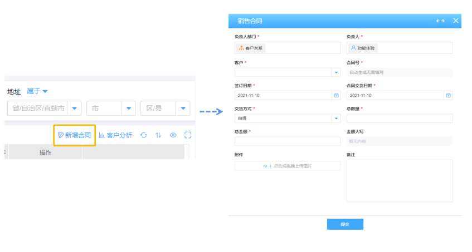472x252 pixels.
Task: Expand the 客户 customer dropdown
Action: click(x=336, y=72)
